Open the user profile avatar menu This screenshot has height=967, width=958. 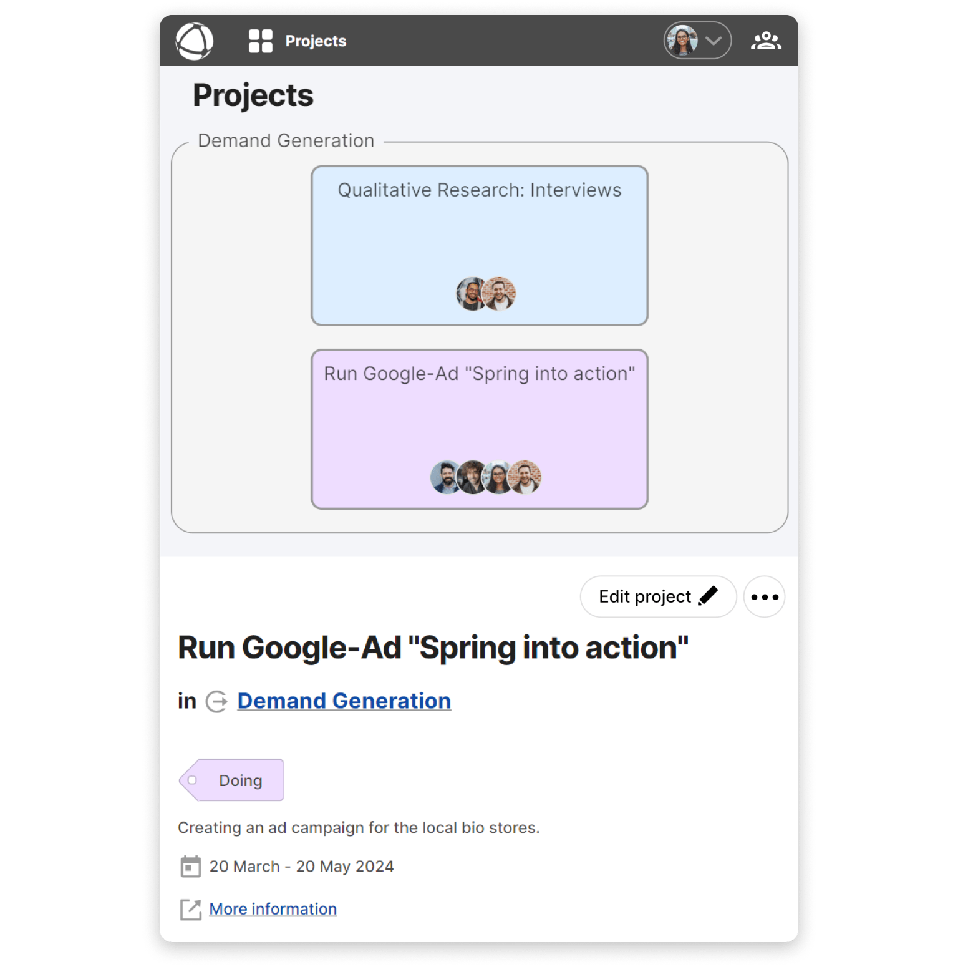[682, 41]
